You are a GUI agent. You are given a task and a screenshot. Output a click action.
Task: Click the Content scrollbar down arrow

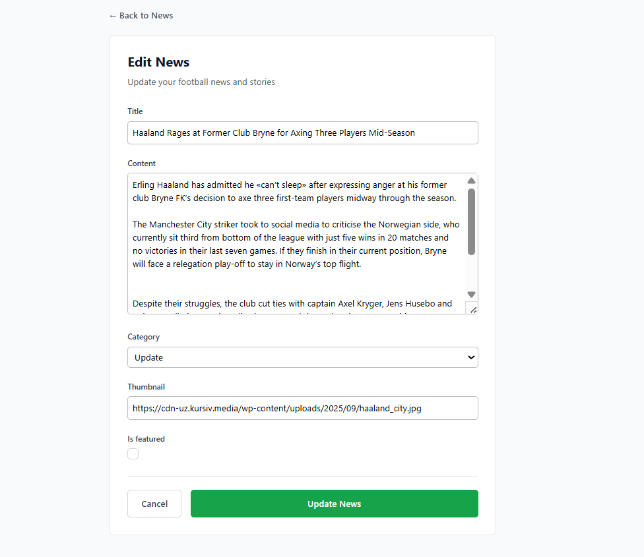[x=471, y=294]
